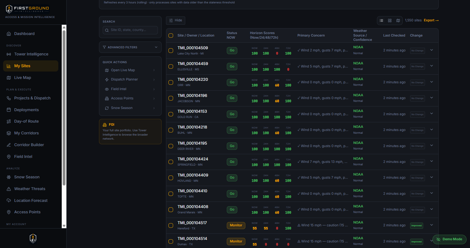
Task: Hide the filters panel
Action: pos(176,20)
